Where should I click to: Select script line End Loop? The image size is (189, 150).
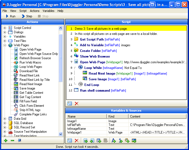pyautogui.click(x=126, y=85)
